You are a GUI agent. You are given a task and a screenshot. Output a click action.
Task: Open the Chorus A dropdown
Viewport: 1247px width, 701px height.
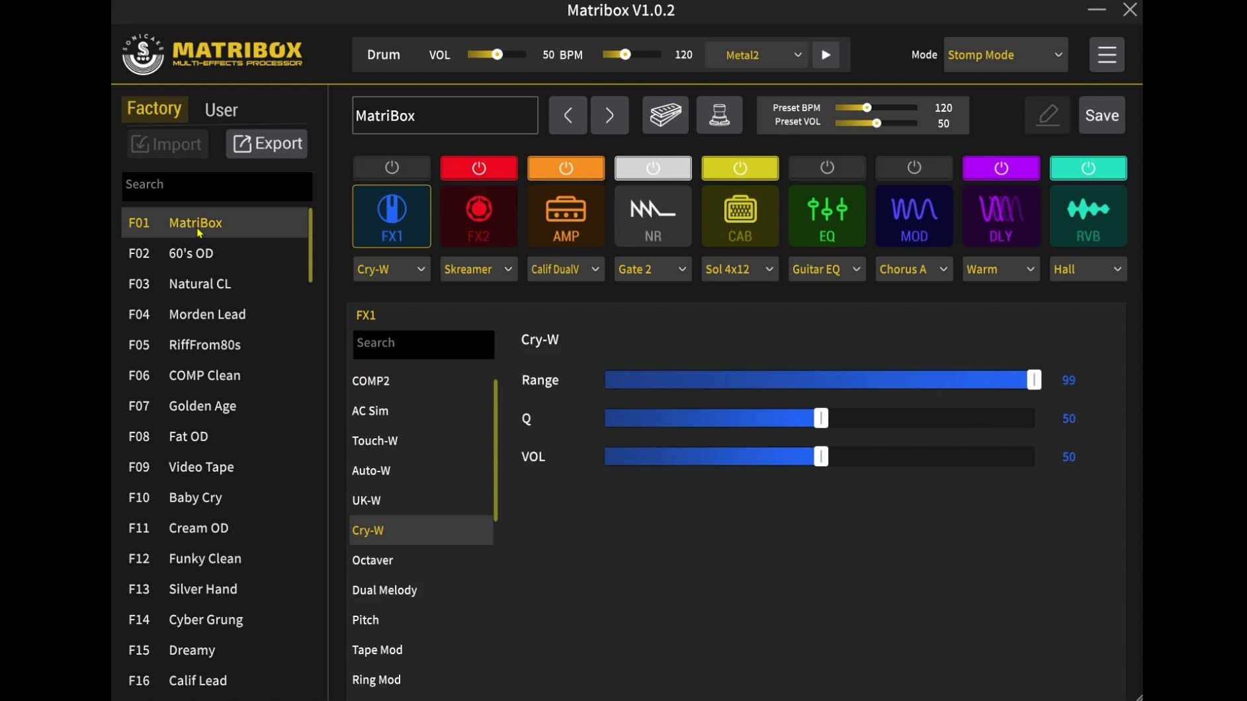point(914,269)
